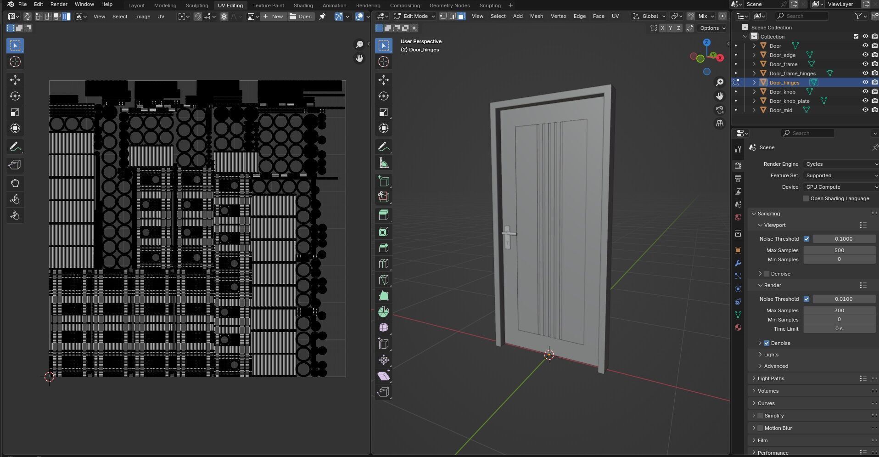The image size is (879, 457).
Task: Open the Global transform orientation dropdown
Action: coord(649,16)
